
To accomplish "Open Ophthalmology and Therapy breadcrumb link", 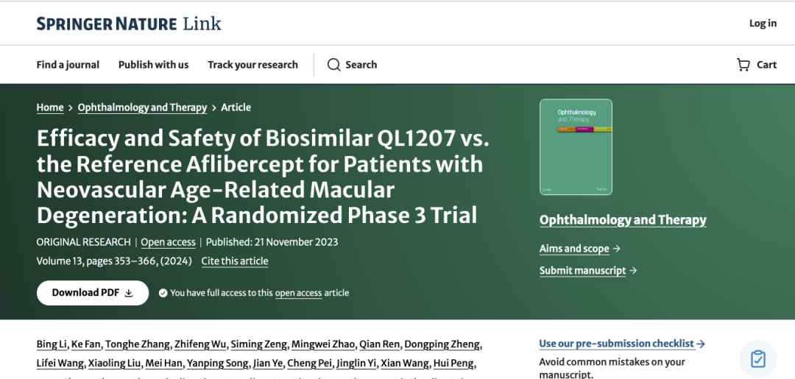I will (143, 107).
